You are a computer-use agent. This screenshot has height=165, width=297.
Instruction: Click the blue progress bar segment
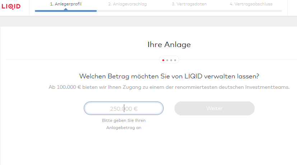66,11
